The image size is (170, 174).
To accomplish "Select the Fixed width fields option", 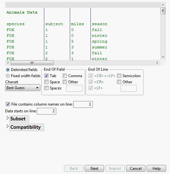I will coord(8,76).
